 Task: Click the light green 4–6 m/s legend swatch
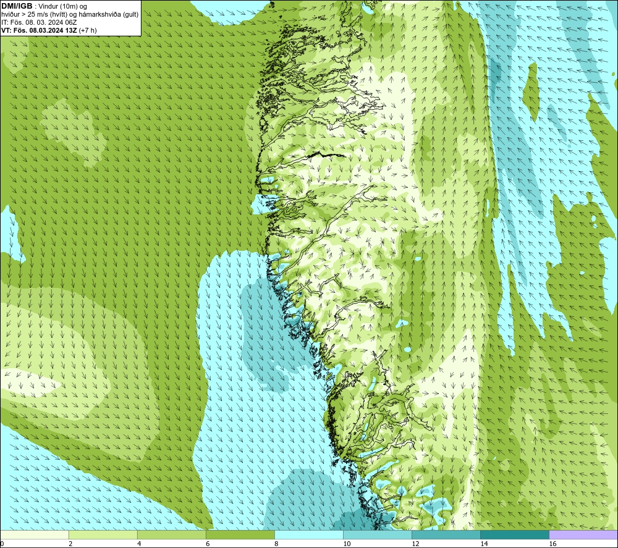click(171, 534)
